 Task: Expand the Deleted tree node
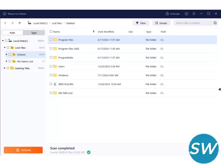coord(6,55)
